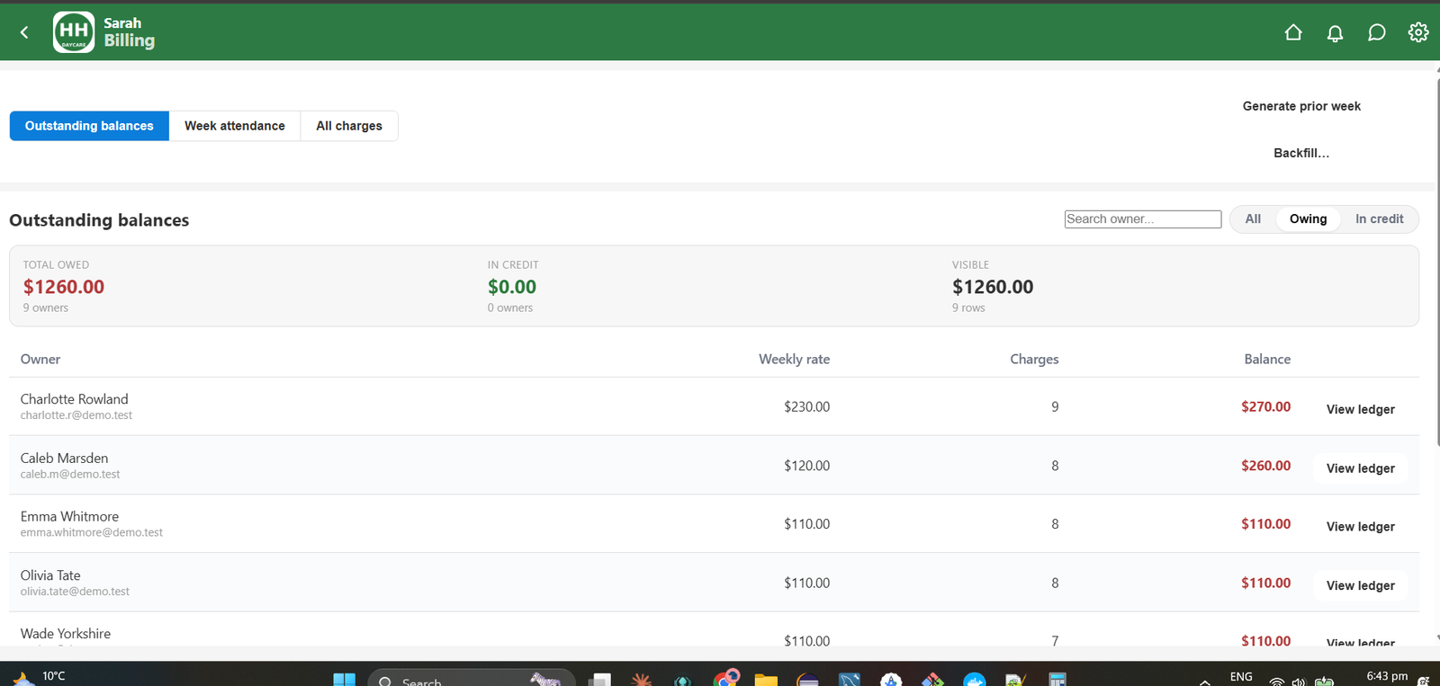Screen dimensions: 1440x686
Task: View ledger for Olivia Tate
Action: pyautogui.click(x=1360, y=585)
